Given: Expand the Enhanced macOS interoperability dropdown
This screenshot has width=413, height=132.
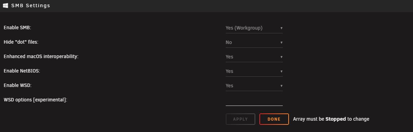Looking at the screenshot, I should pyautogui.click(x=254, y=57).
